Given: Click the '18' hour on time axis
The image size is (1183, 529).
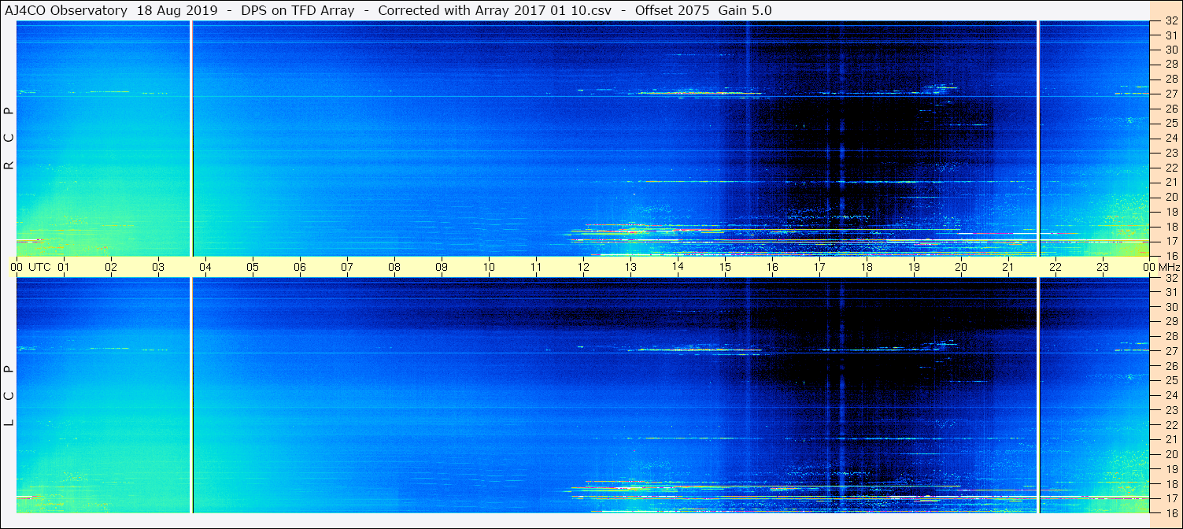Looking at the screenshot, I should click(867, 267).
